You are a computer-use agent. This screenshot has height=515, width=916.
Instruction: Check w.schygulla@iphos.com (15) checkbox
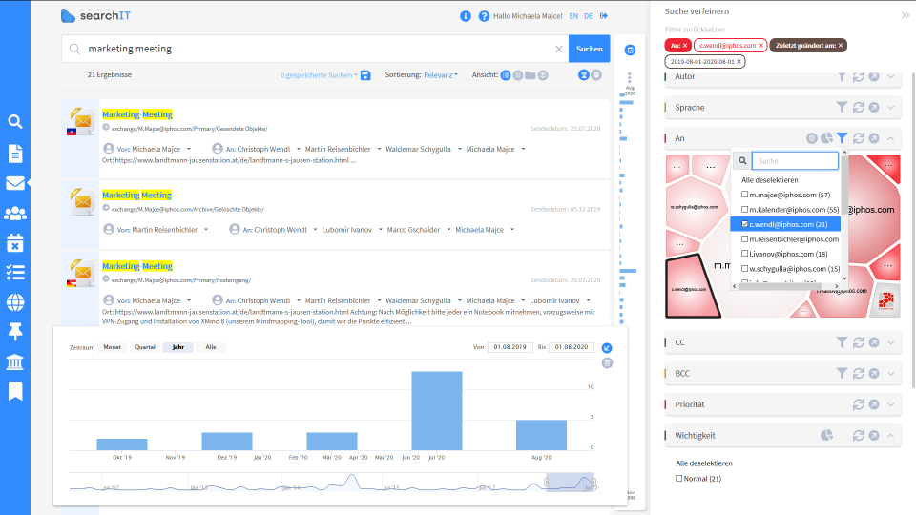point(745,269)
